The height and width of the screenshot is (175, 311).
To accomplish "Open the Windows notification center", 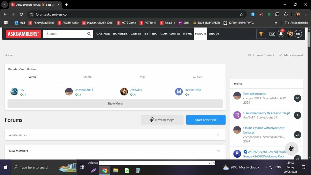I will click(x=303, y=167).
